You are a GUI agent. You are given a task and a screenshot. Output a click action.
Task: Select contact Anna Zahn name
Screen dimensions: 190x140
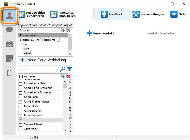(x=31, y=97)
